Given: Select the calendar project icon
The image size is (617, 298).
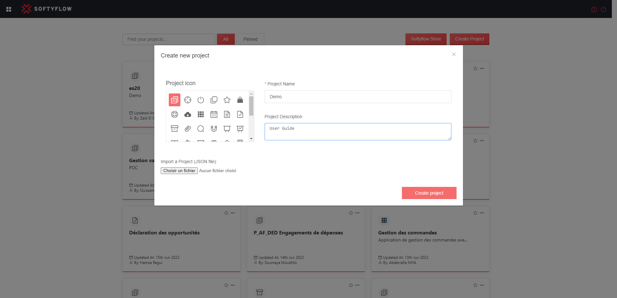Looking at the screenshot, I should point(214,114).
